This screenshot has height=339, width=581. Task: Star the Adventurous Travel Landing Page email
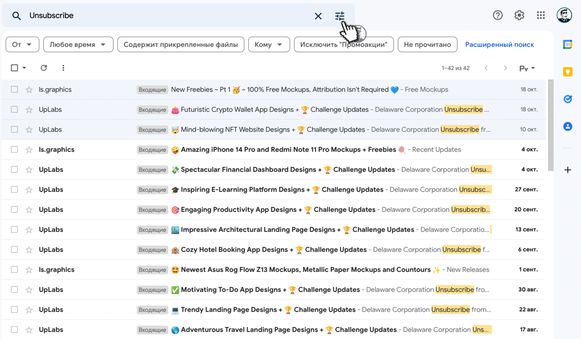tap(29, 330)
